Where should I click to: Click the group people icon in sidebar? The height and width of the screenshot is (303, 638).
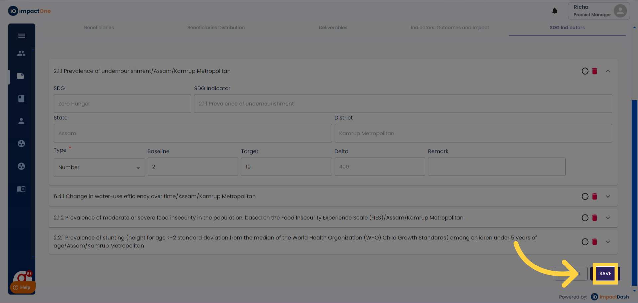click(21, 53)
